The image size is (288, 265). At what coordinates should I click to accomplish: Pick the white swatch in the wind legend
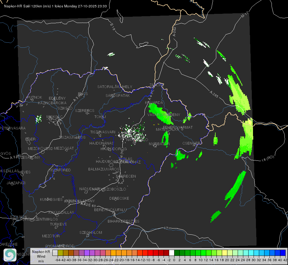(172, 253)
